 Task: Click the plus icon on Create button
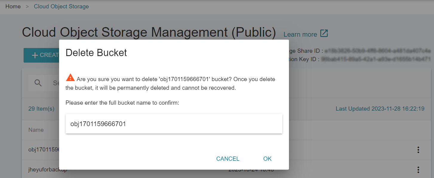(35, 55)
